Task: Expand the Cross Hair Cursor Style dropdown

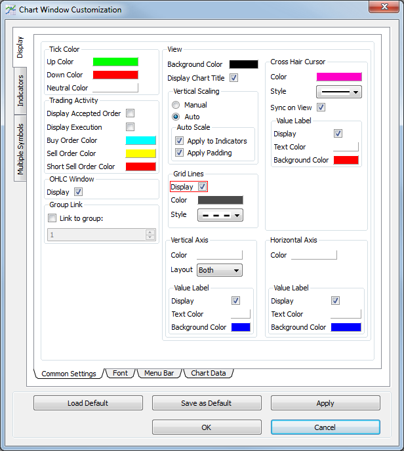Action: 338,92
